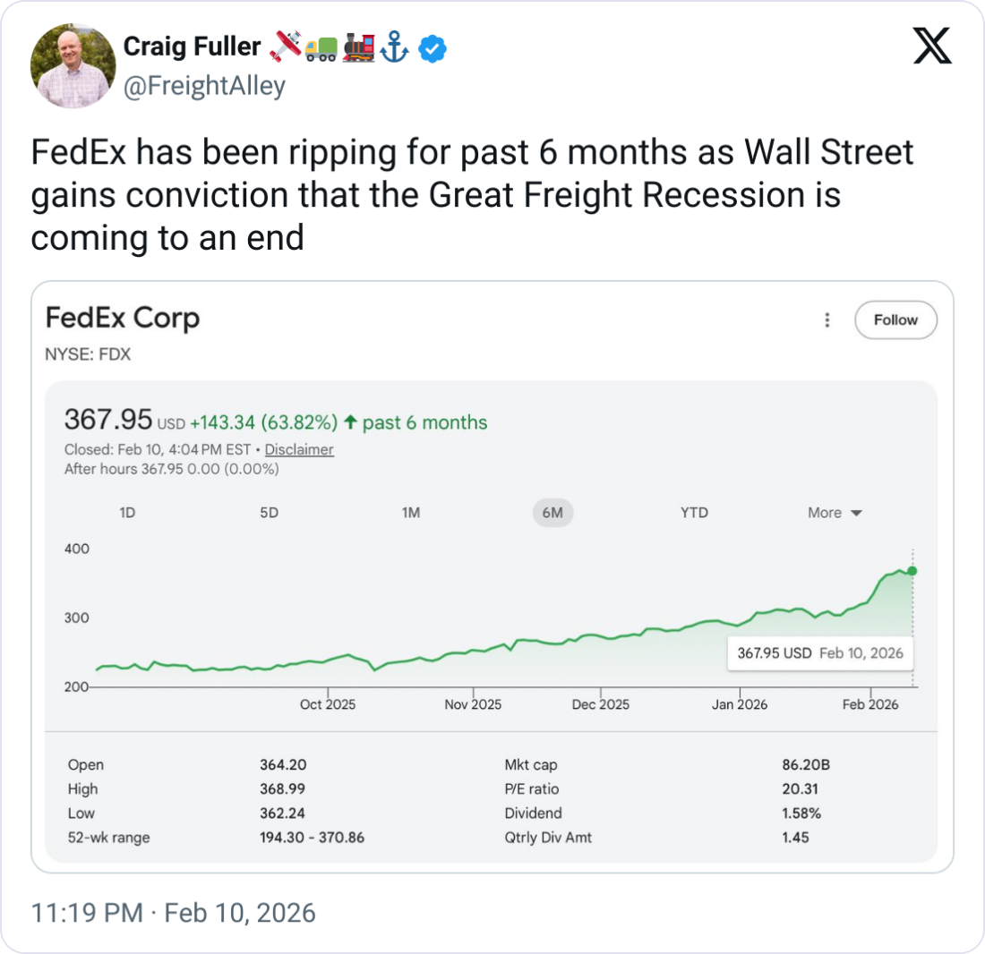Screen dimensions: 985x954
Task: Click the X logo icon
Action: [932, 45]
